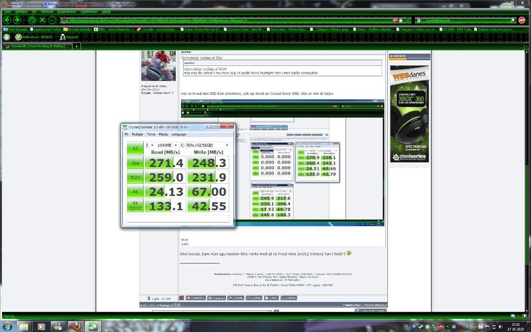
Task: Click the Træstruktur link
Action: click(x=352, y=305)
